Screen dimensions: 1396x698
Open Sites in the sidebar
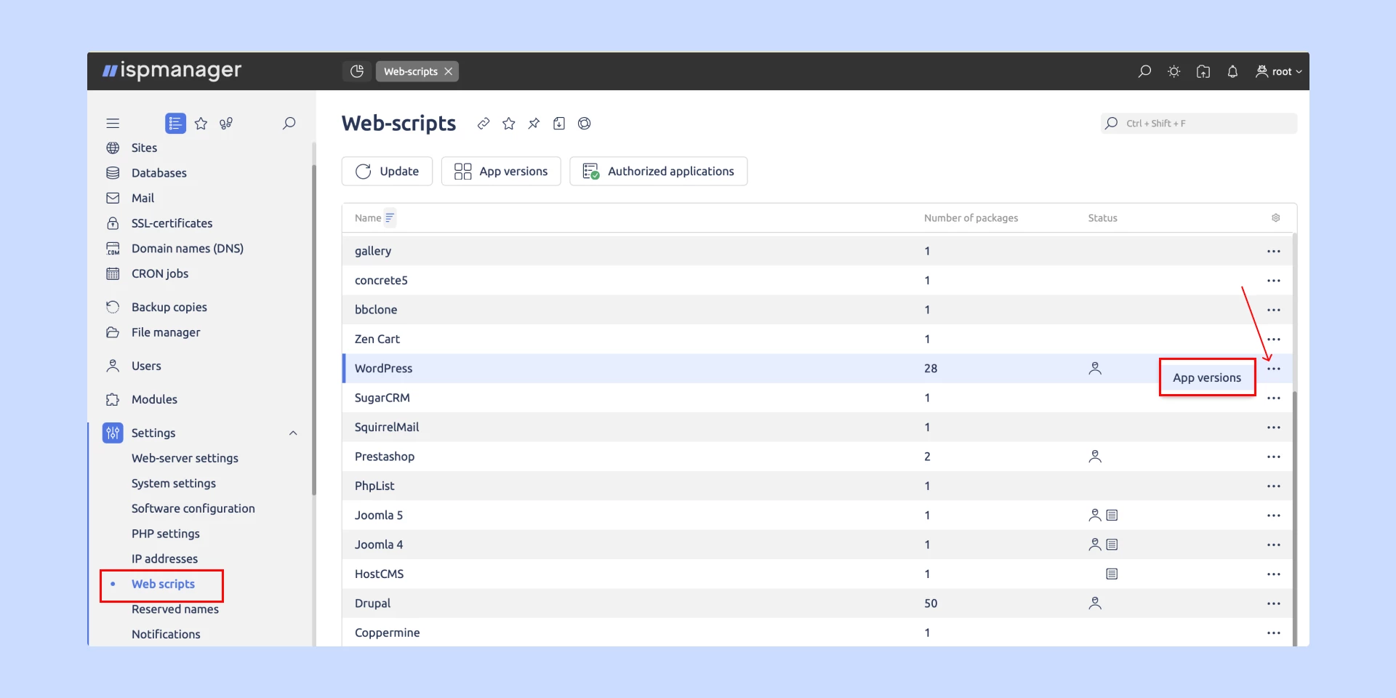coord(144,148)
